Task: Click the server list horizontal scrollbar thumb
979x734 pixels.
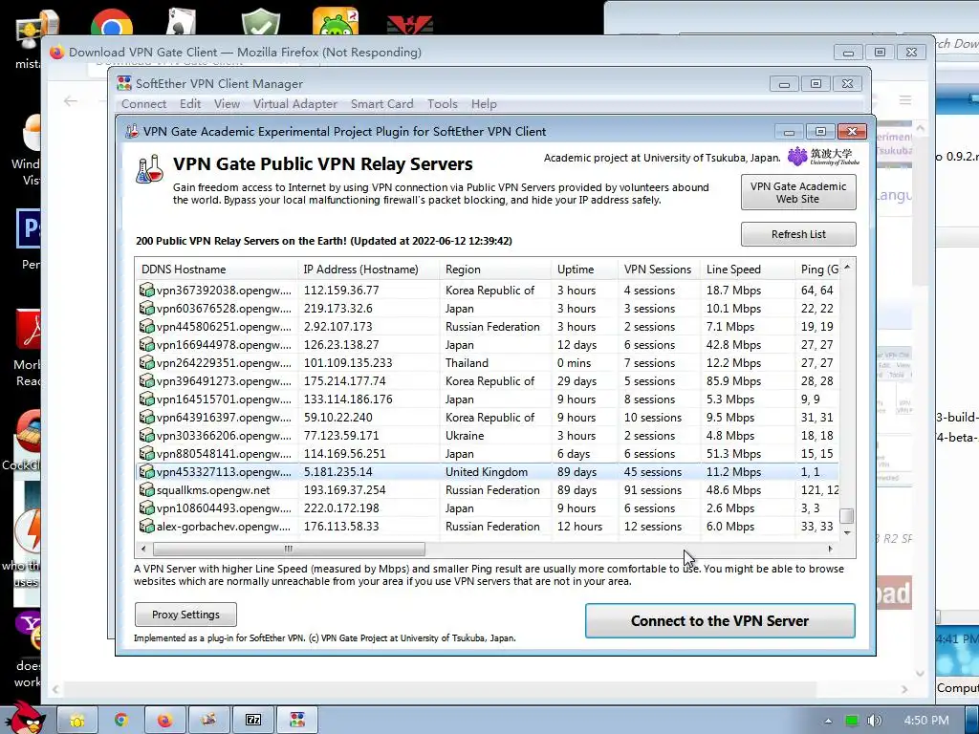Action: click(x=289, y=550)
